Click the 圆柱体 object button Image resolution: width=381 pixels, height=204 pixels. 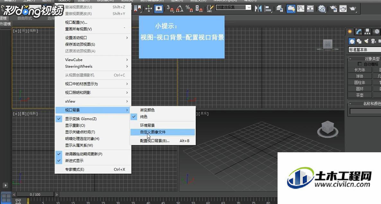(x=360, y=82)
